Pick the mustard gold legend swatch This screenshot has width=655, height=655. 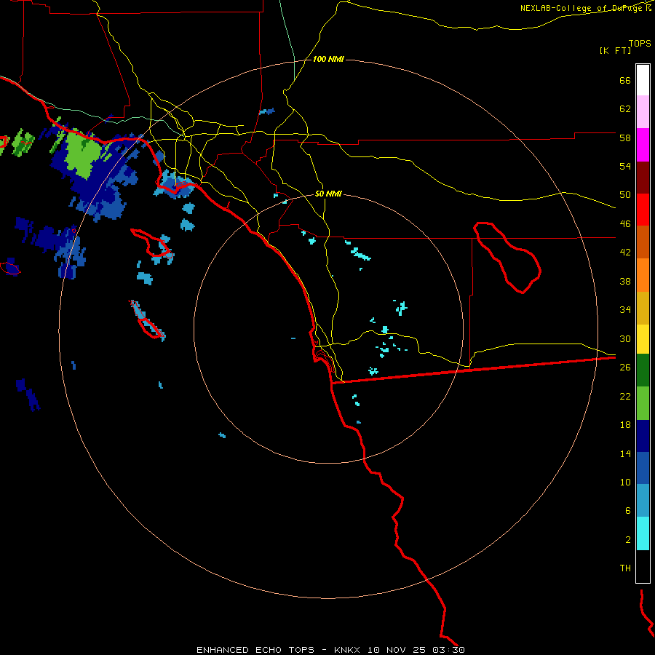point(643,308)
